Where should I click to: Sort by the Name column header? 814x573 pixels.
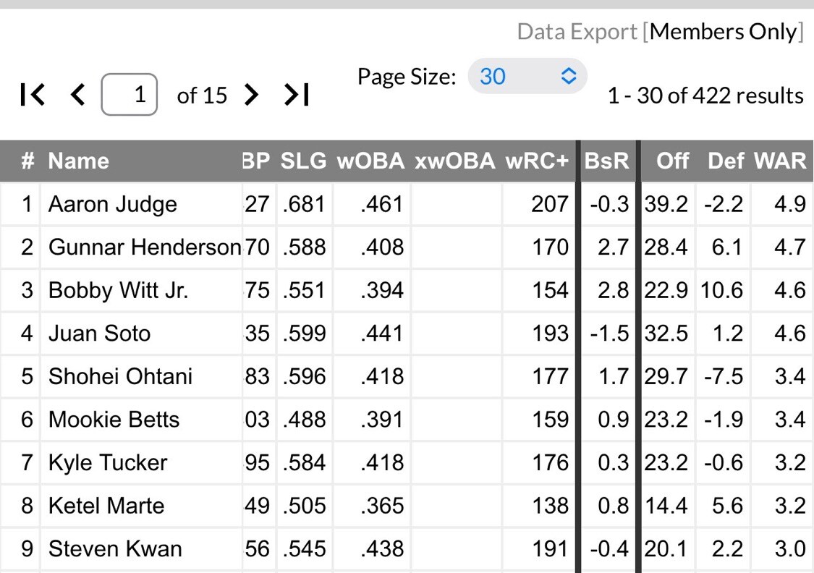pyautogui.click(x=78, y=161)
